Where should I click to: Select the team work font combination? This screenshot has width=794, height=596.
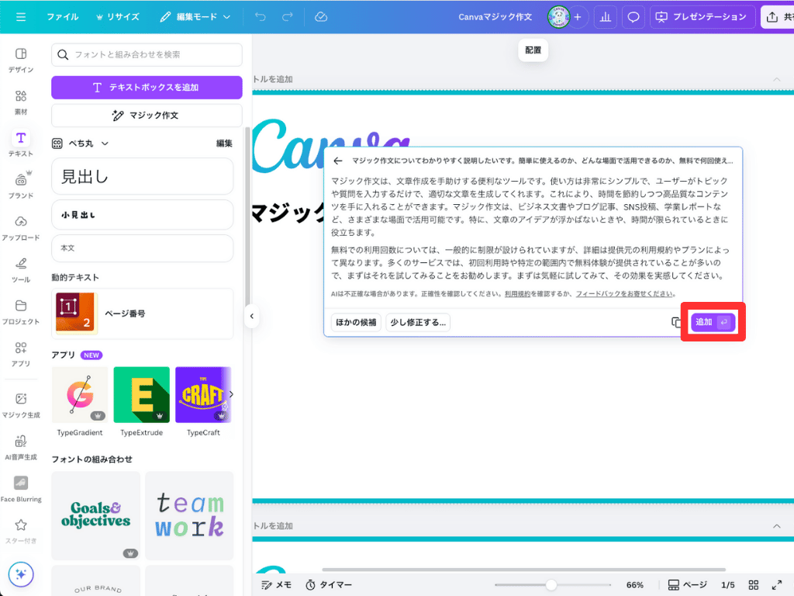pos(189,516)
